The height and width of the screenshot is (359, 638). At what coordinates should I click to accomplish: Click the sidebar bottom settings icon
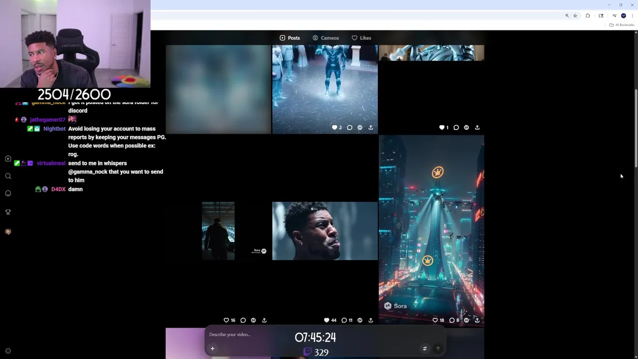(x=8, y=351)
